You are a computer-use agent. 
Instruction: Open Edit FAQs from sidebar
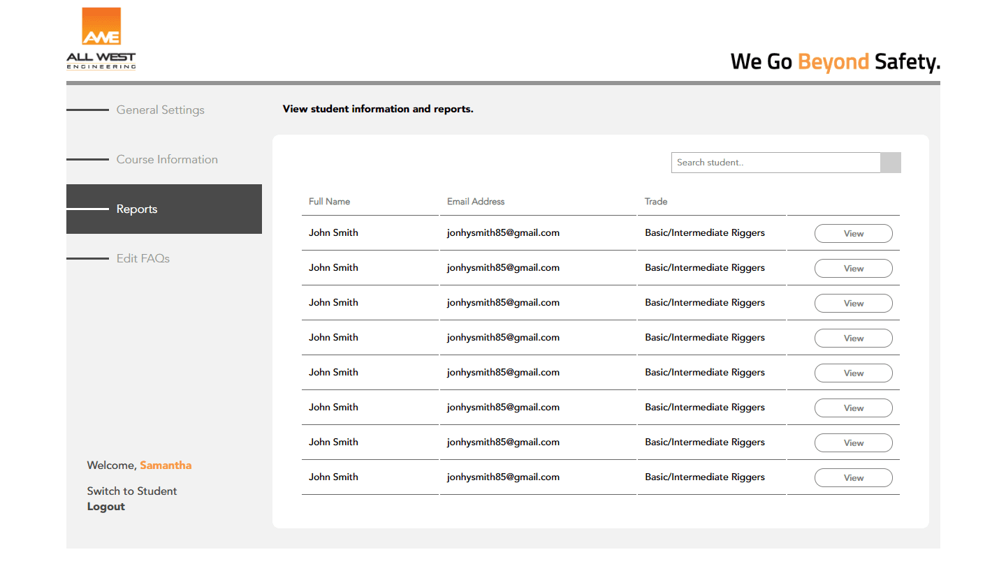tap(143, 259)
